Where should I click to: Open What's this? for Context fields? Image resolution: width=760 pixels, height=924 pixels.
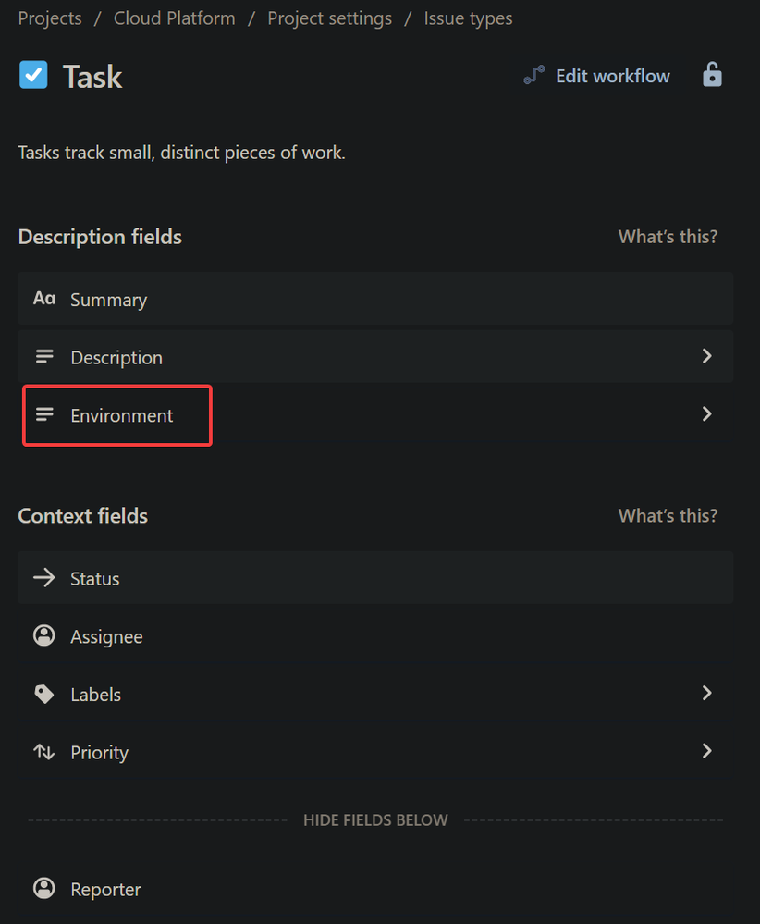click(668, 516)
